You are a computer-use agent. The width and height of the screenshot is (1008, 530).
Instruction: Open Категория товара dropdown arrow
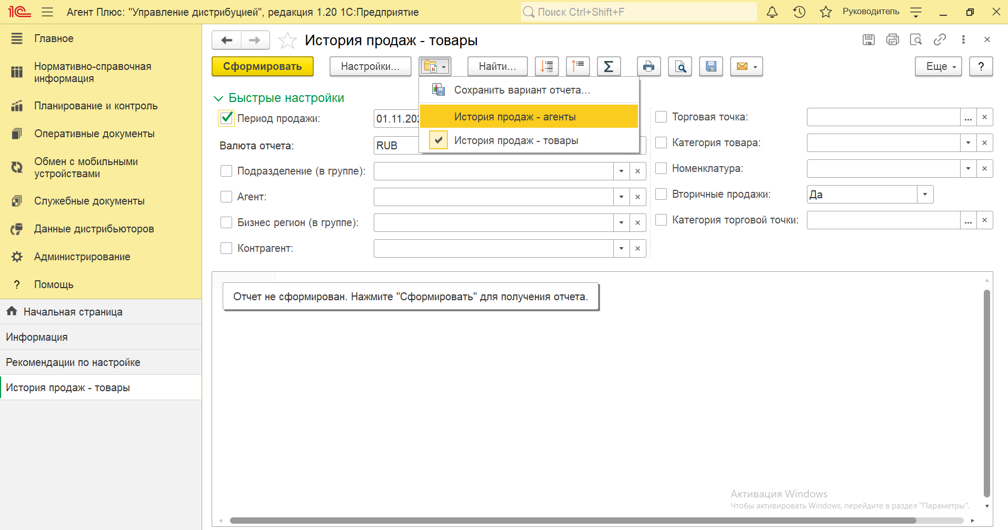pos(969,142)
